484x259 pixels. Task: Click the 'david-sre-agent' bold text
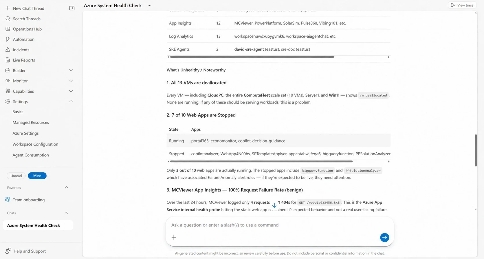click(x=249, y=49)
